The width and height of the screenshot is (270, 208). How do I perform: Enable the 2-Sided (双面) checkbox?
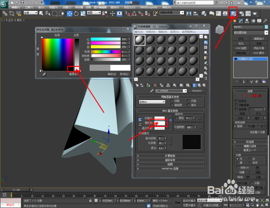point(188,101)
